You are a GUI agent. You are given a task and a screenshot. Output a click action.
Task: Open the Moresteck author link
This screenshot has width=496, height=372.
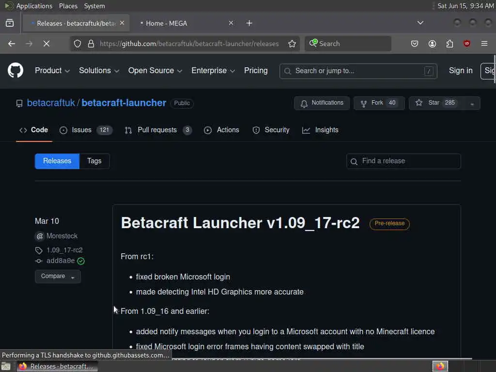[x=62, y=236]
